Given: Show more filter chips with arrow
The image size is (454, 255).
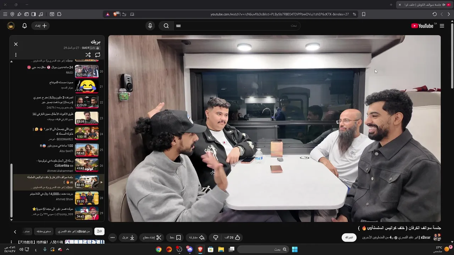Looking at the screenshot, I should [15, 232].
